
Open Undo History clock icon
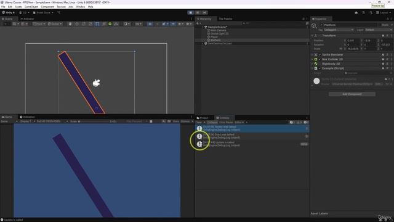[x=363, y=12]
